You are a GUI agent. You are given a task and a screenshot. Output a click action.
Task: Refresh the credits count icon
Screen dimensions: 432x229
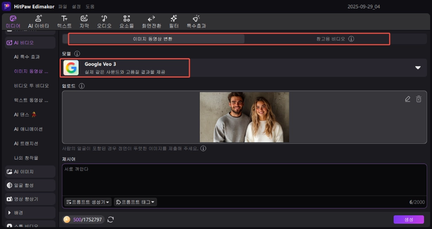pos(110,219)
